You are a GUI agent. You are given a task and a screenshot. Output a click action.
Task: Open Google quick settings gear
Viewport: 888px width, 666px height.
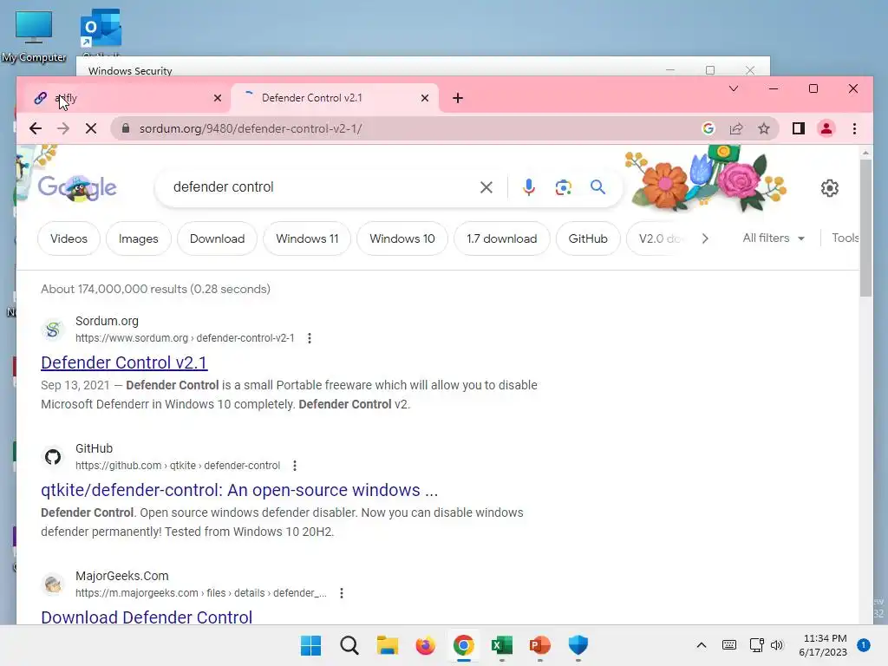[x=830, y=188]
